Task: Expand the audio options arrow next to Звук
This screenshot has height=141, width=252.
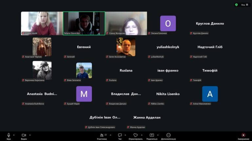Action: point(14,135)
